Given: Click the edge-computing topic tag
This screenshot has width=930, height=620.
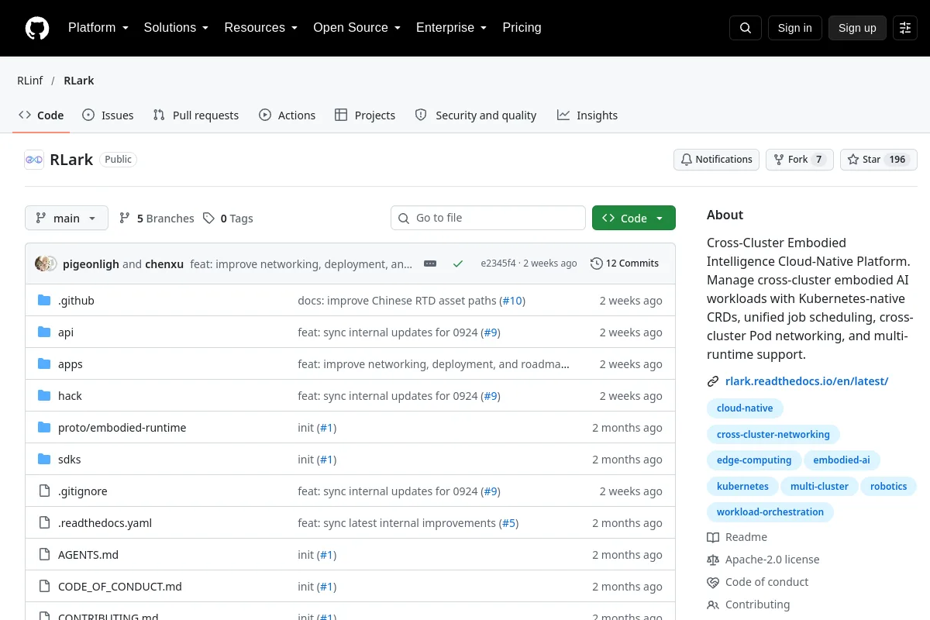Looking at the screenshot, I should coord(754,460).
